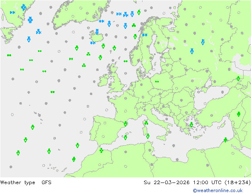Select green rain symbol off the Levant coast
The height and width of the screenshot is (194, 251).
coord(225,140)
